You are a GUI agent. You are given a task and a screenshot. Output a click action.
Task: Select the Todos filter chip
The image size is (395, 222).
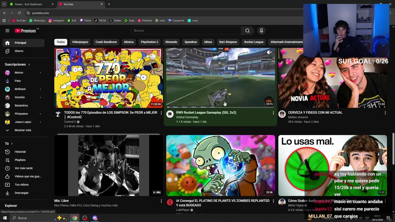[61, 42]
